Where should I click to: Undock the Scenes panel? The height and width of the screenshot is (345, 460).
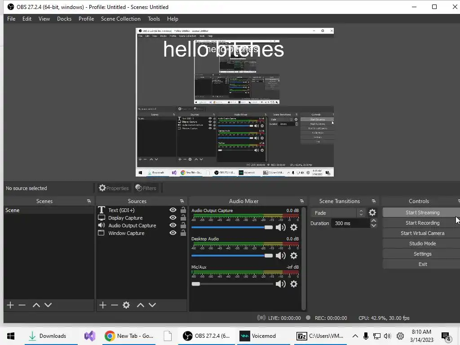pos(89,201)
